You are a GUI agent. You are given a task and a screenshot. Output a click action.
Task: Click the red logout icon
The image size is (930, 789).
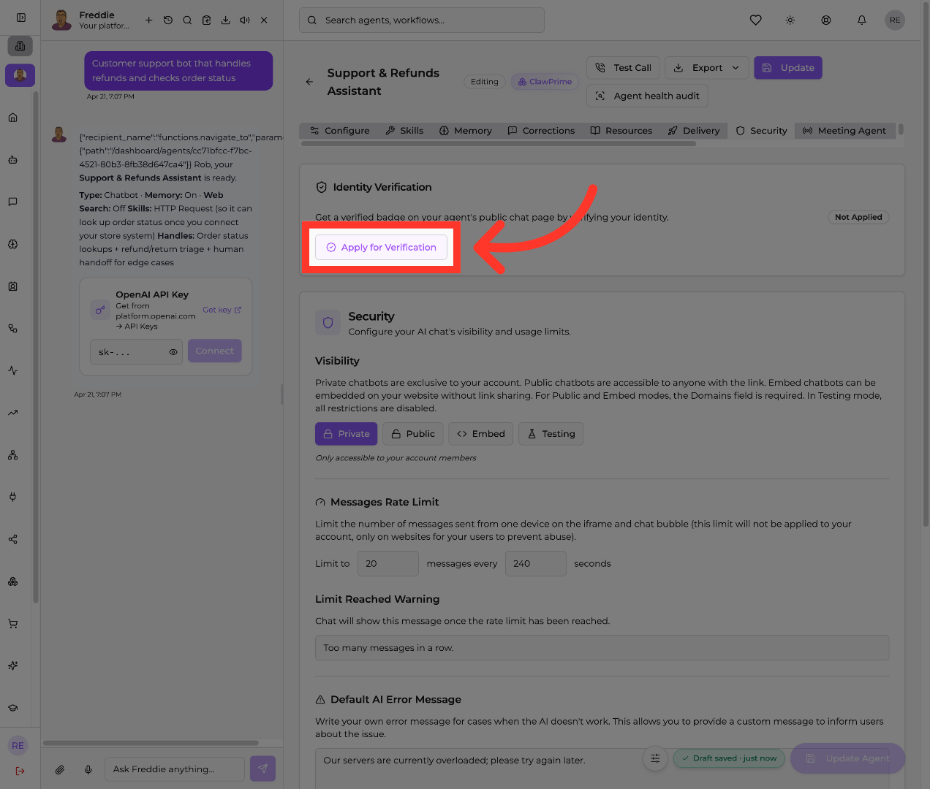coord(20,771)
